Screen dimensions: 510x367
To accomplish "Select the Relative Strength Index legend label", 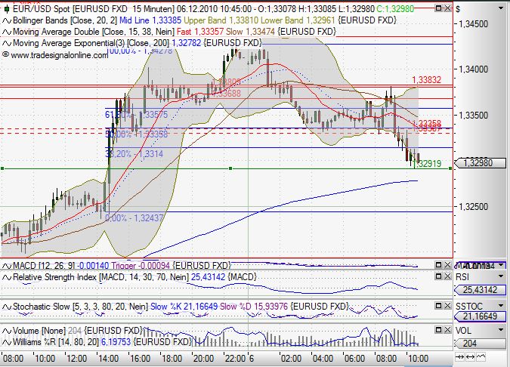I will coord(54,277).
